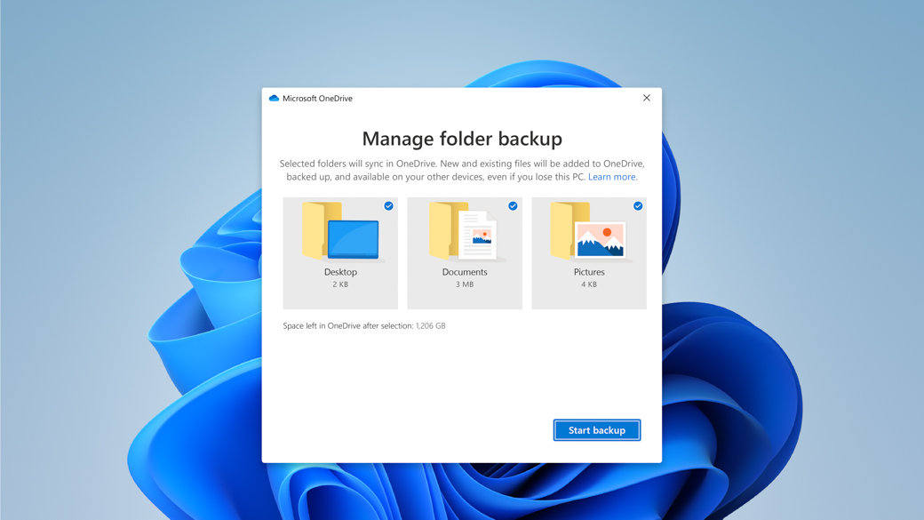Image resolution: width=924 pixels, height=520 pixels.
Task: Click the 2 KB size under Desktop
Action: point(340,284)
